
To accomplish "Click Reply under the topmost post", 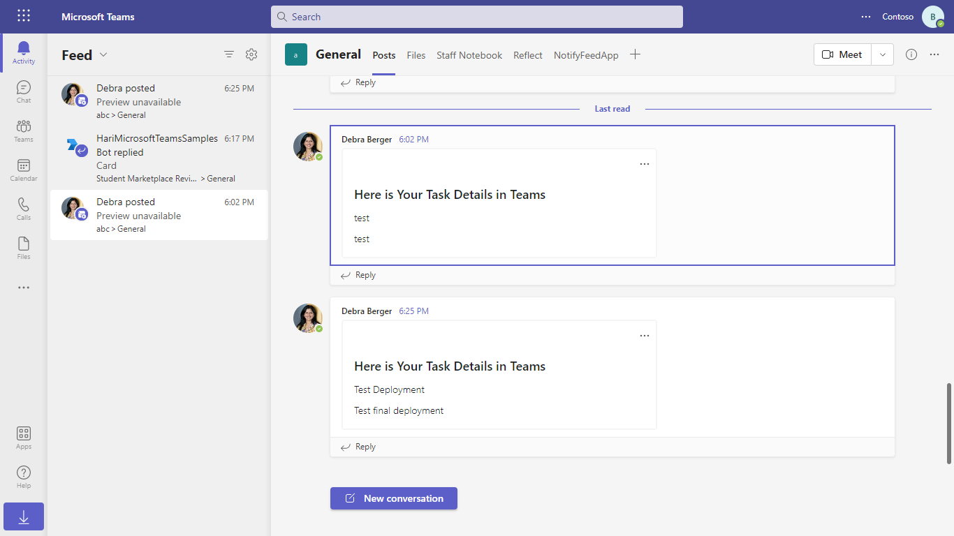I will pos(358,82).
